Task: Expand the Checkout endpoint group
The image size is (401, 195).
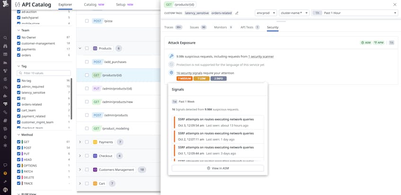Action: click(x=80, y=156)
